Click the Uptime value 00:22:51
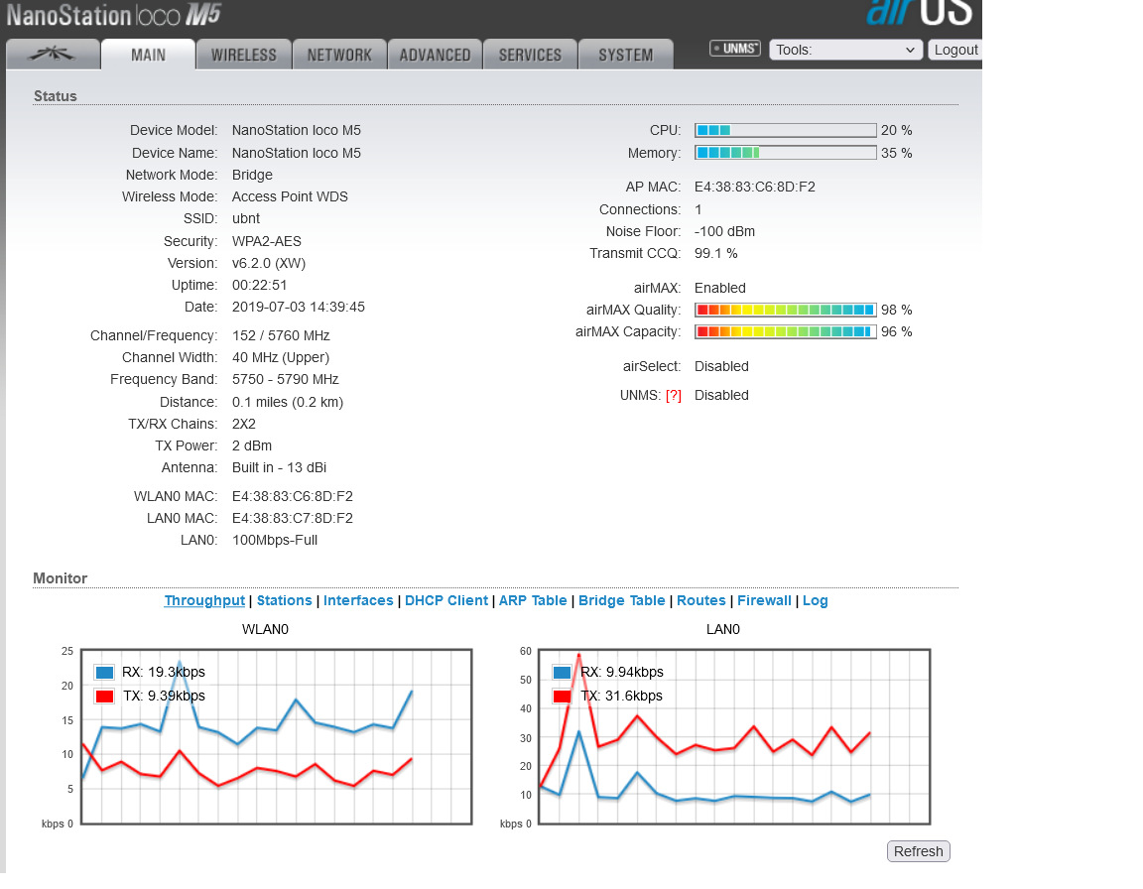The width and height of the screenshot is (1143, 889). 260,286
